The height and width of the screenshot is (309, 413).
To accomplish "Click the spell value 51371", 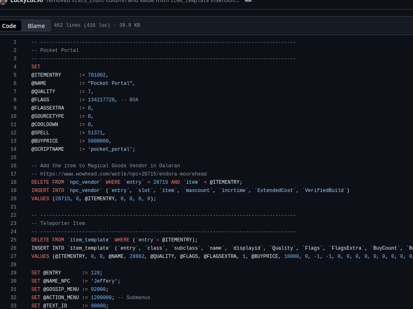I will [x=95, y=133].
